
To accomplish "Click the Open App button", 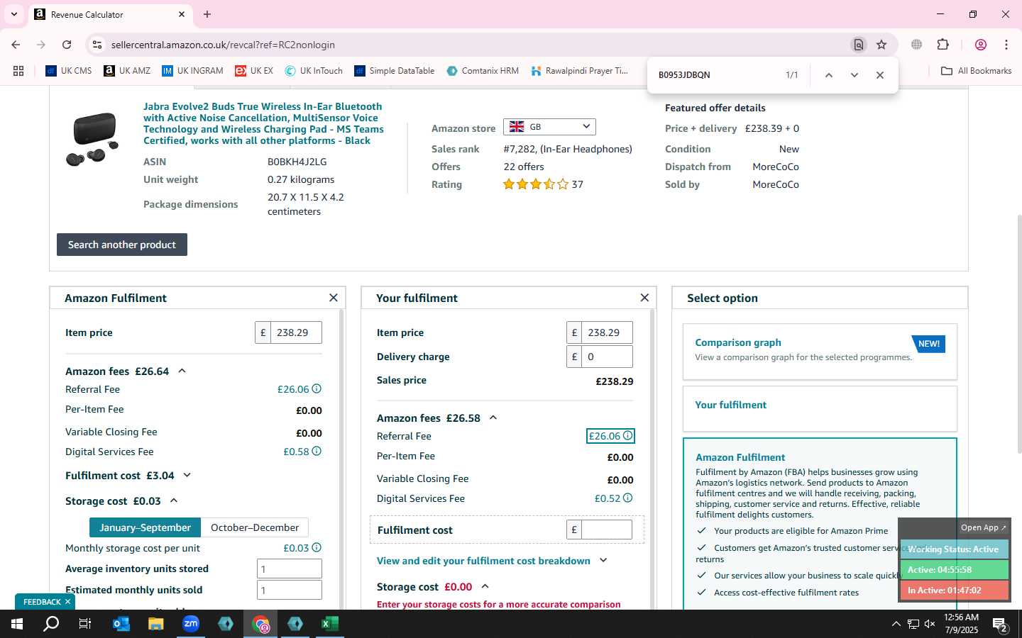I will click(983, 527).
